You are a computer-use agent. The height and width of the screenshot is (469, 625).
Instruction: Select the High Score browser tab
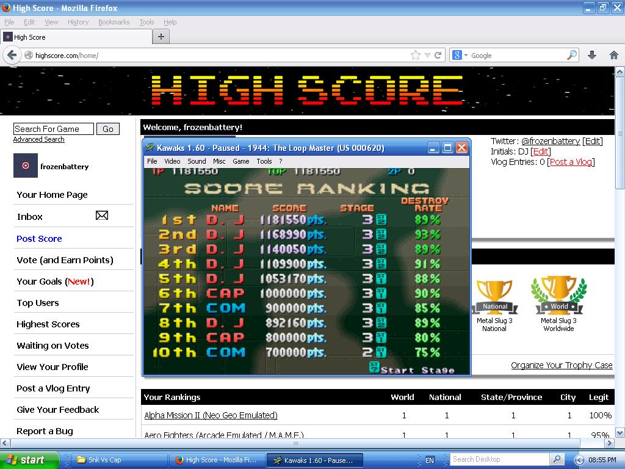76,37
